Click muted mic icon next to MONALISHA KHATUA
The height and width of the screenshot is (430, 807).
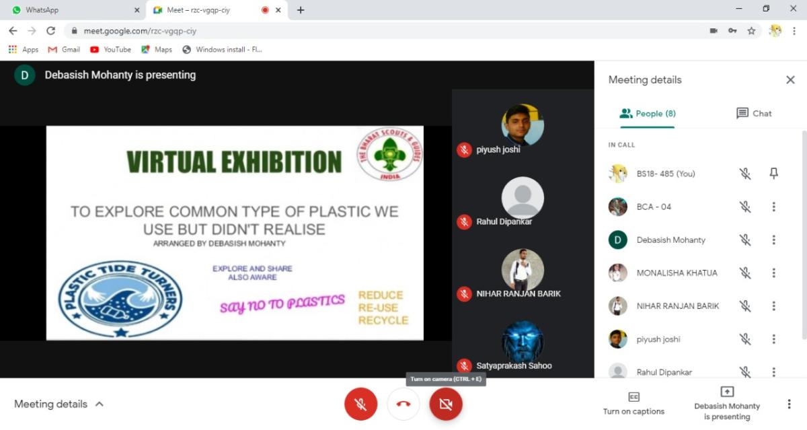745,273
